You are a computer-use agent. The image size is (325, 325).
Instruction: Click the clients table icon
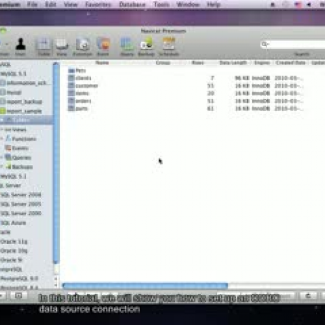coord(71,78)
